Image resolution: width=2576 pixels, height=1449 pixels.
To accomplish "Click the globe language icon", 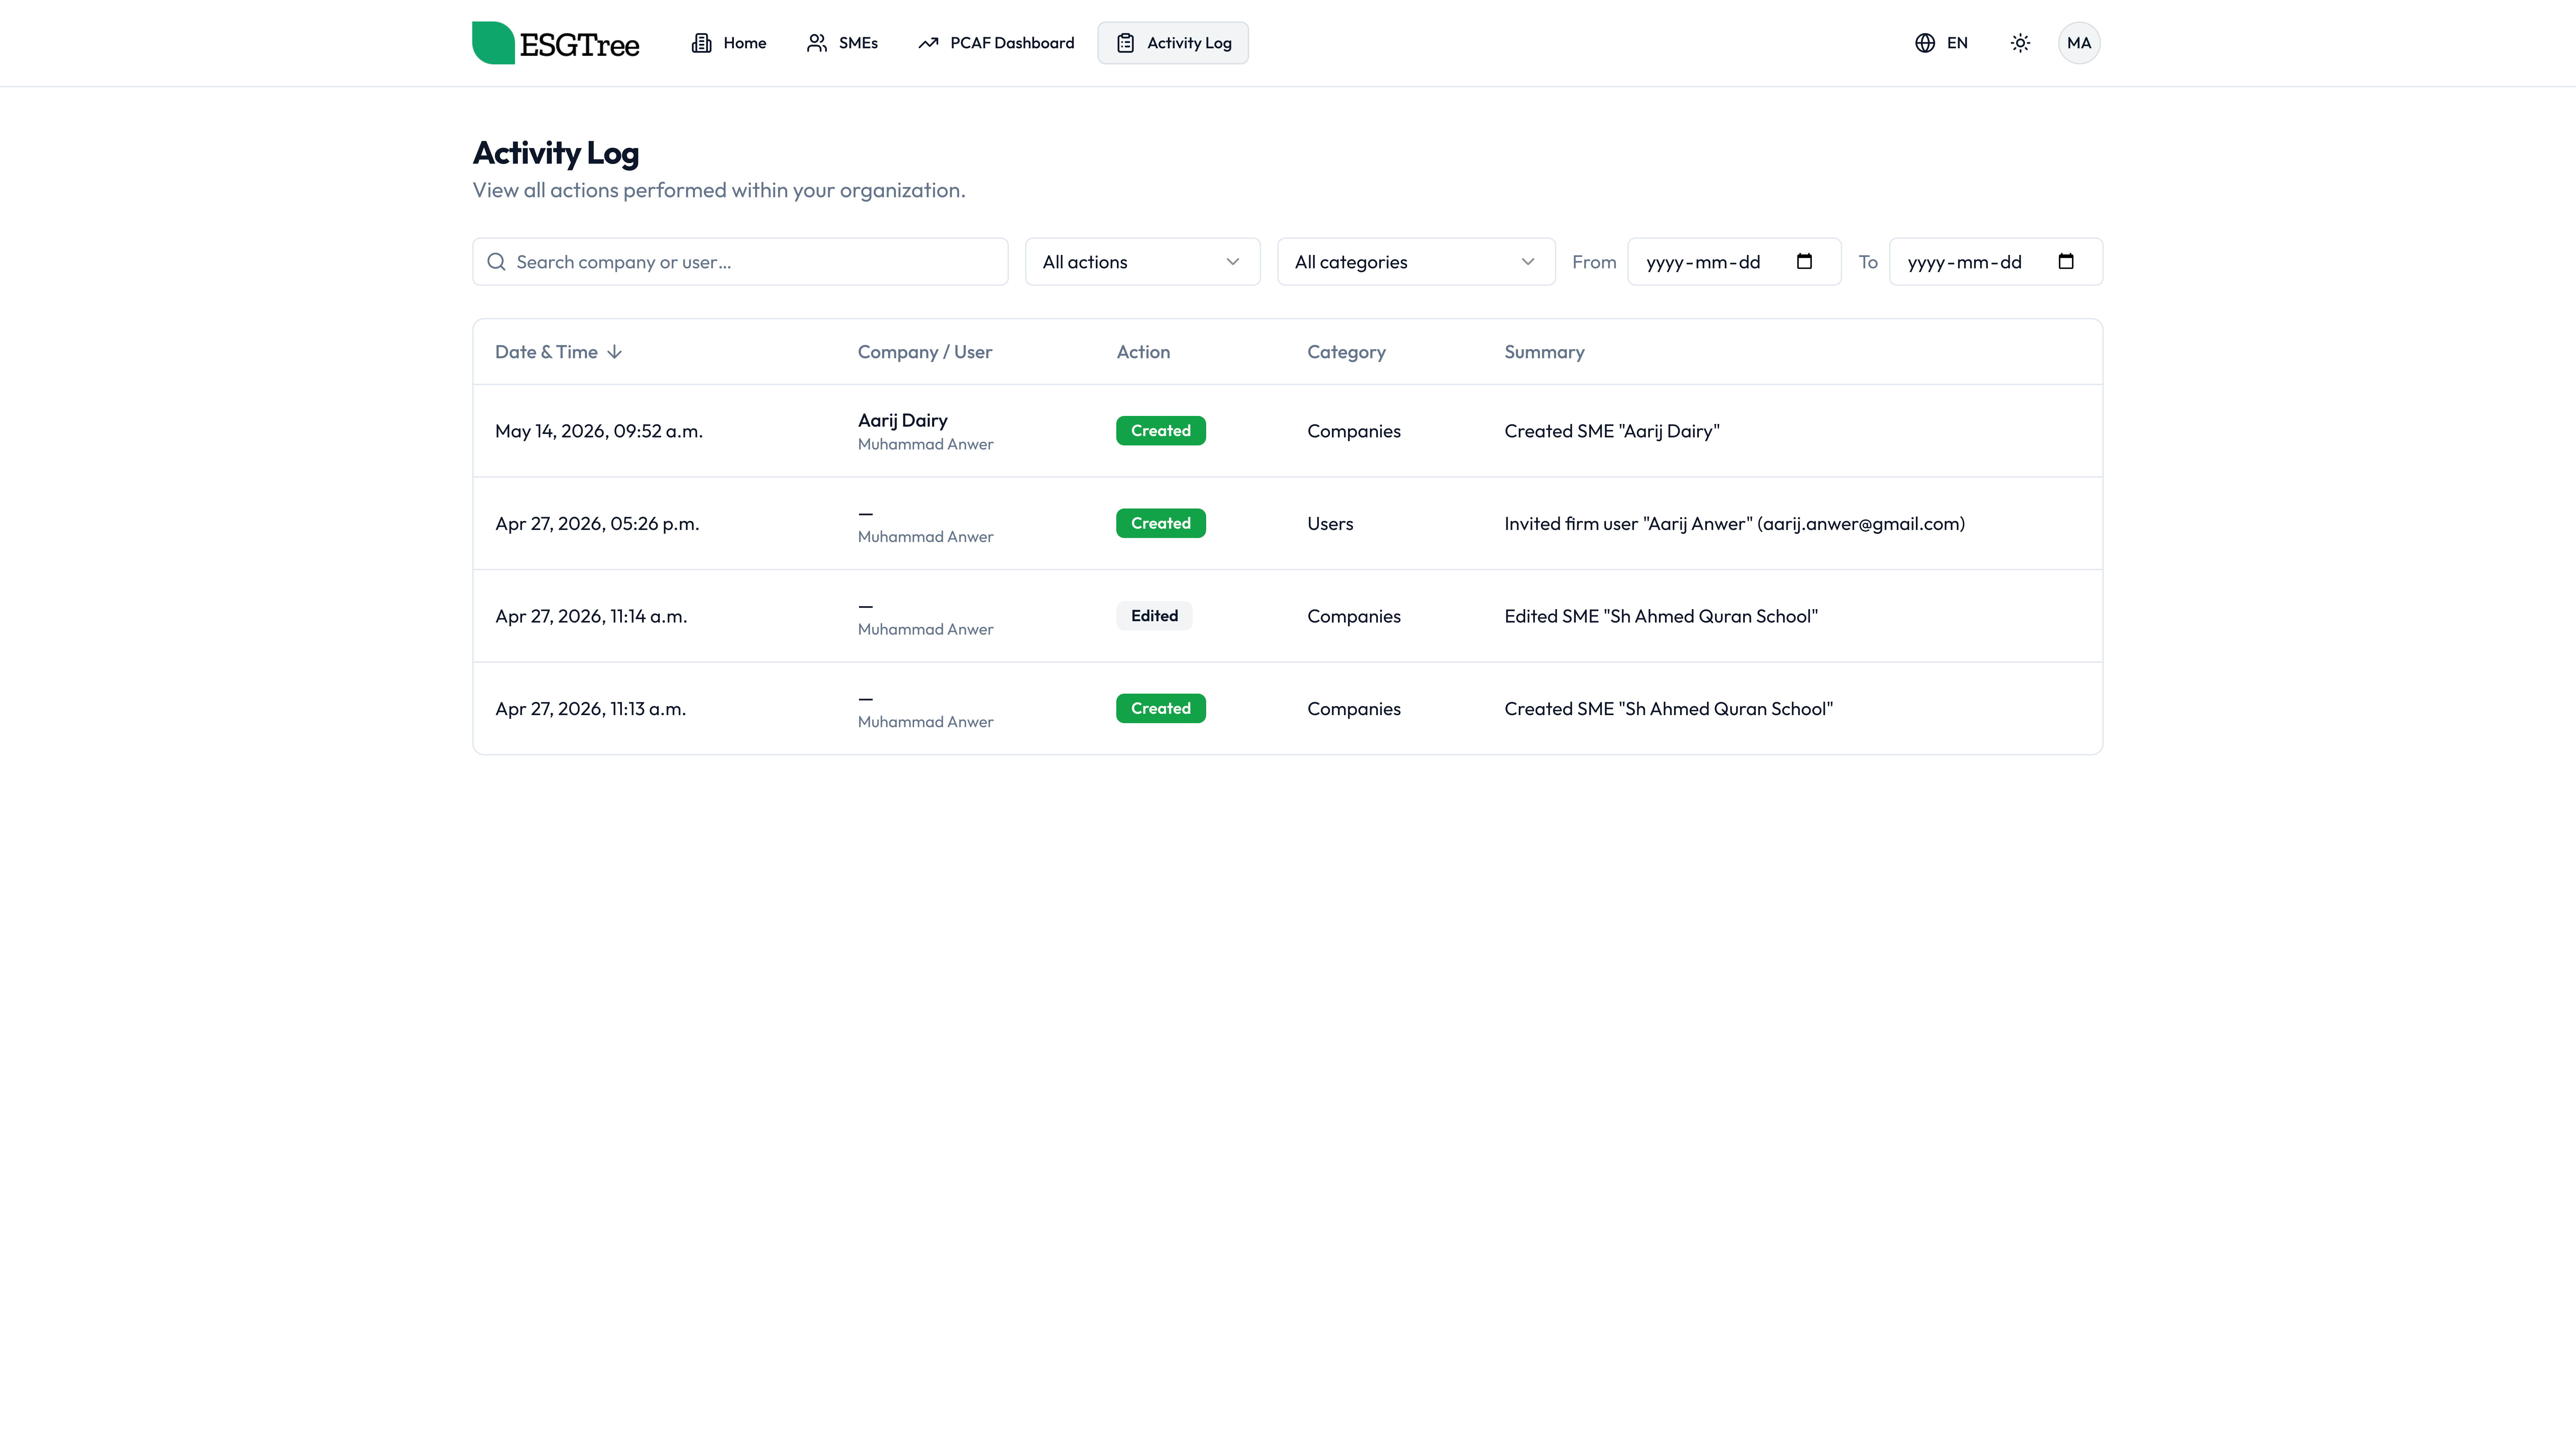I will pos(1925,43).
